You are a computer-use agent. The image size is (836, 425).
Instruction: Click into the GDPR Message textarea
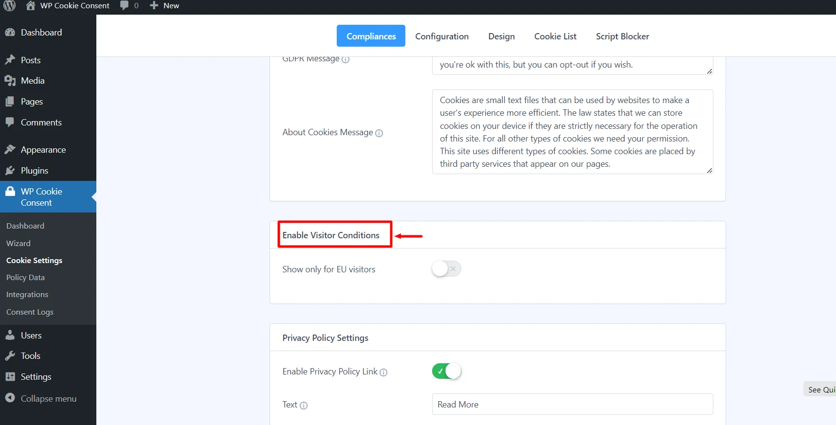[572, 65]
